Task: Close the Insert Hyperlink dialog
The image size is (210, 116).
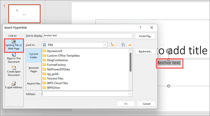Action: 151,28
